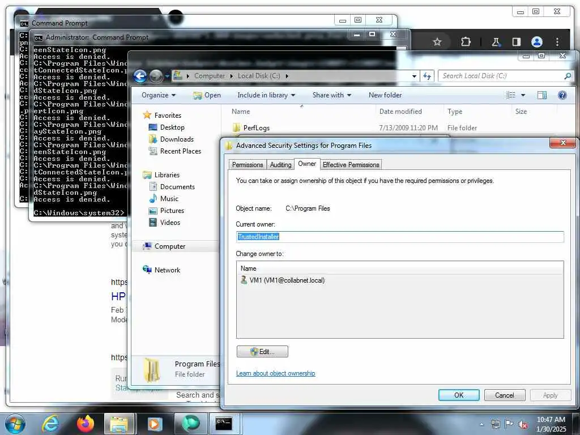Open Learn about object ownership link
The height and width of the screenshot is (435, 580).
coord(276,373)
